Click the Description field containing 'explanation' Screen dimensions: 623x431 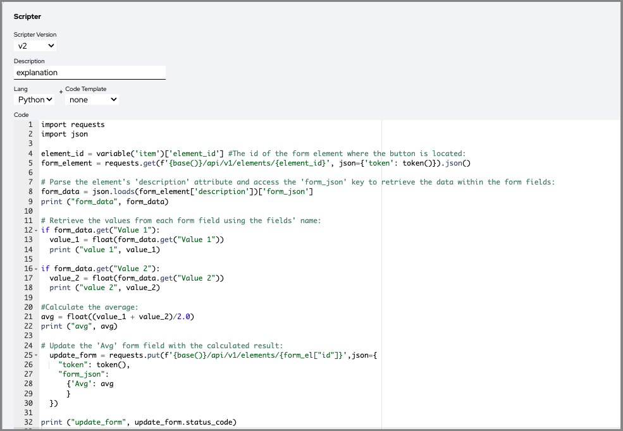click(x=89, y=73)
